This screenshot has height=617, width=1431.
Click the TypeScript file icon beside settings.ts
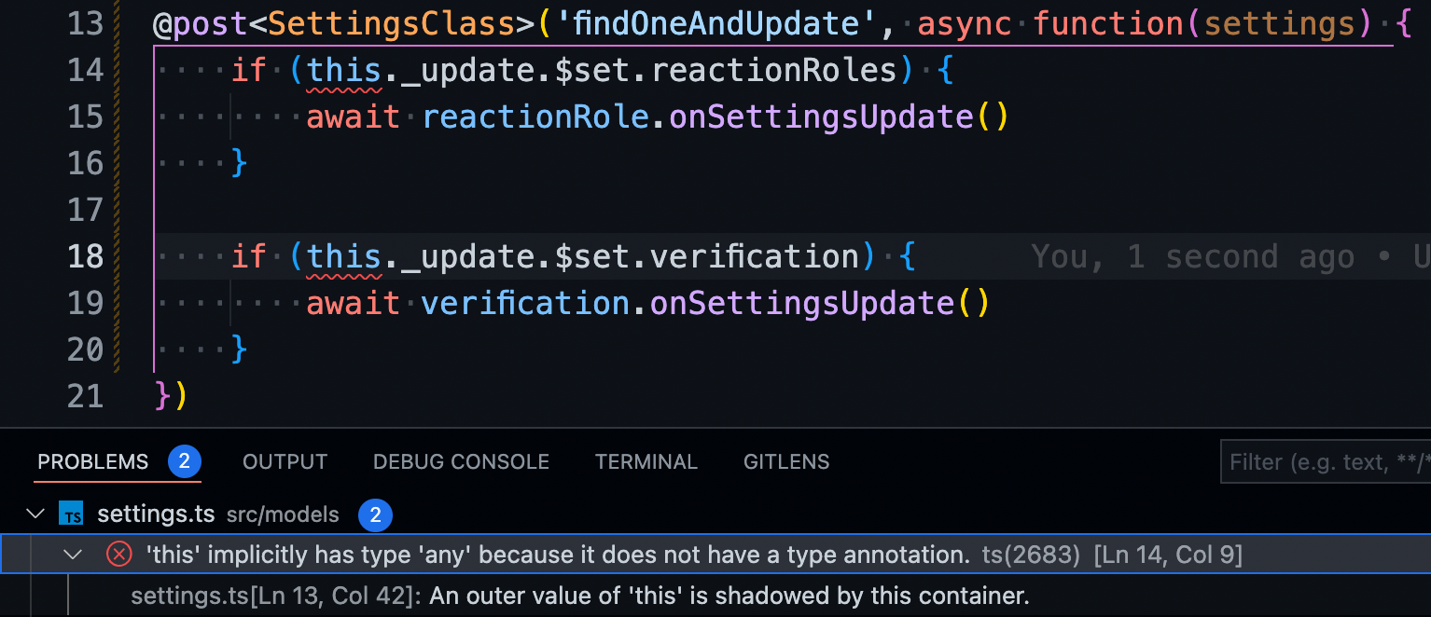[70, 514]
